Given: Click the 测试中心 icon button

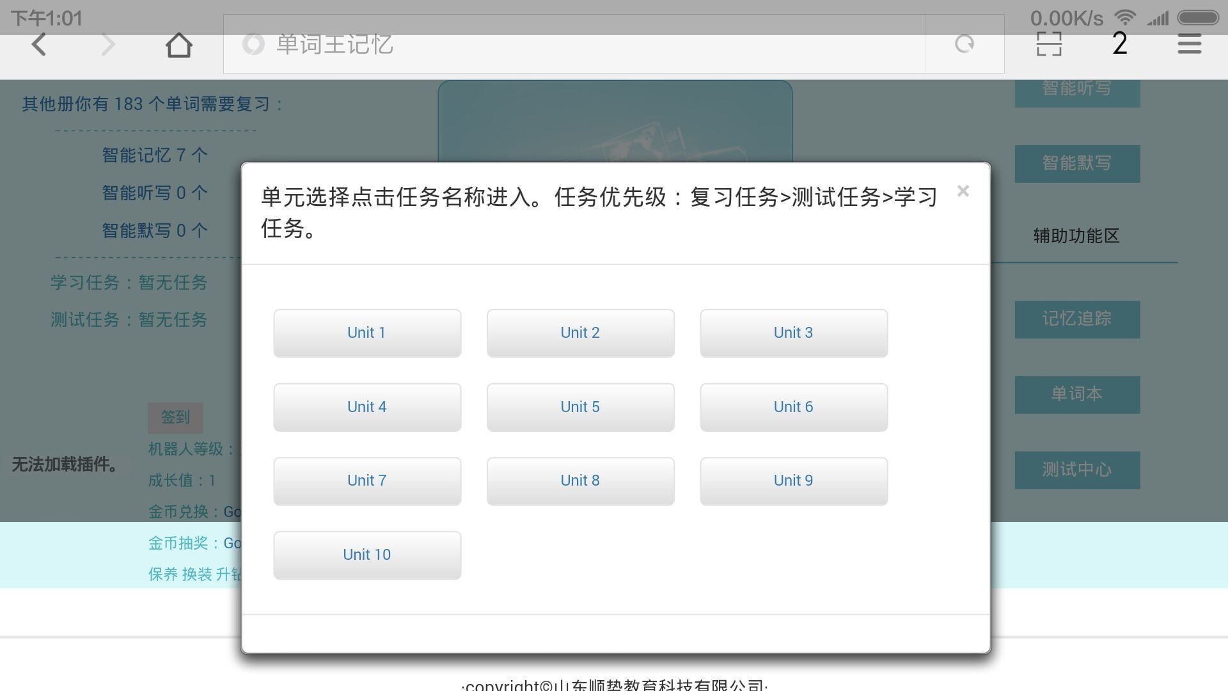Looking at the screenshot, I should (1078, 468).
